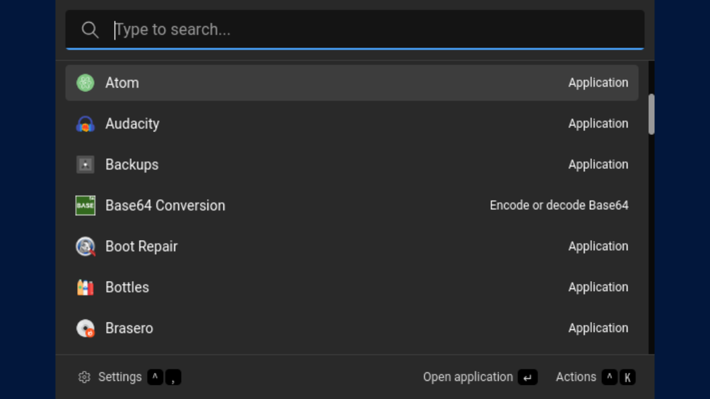Click the Audacity headphones icon

coord(85,124)
